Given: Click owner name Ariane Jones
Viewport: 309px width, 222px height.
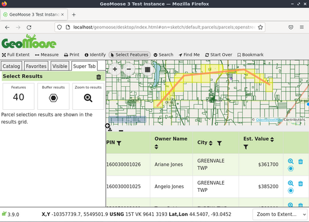Looking at the screenshot, I should pos(168,165).
